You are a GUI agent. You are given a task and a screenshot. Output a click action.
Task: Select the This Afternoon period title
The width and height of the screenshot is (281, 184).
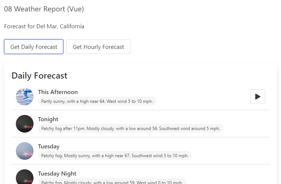click(x=58, y=92)
